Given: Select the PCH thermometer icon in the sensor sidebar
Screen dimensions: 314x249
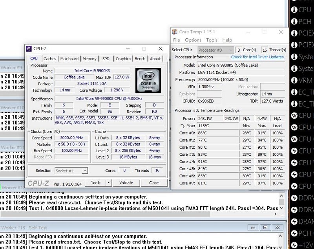Looking at the screenshot, I should pos(294,22).
